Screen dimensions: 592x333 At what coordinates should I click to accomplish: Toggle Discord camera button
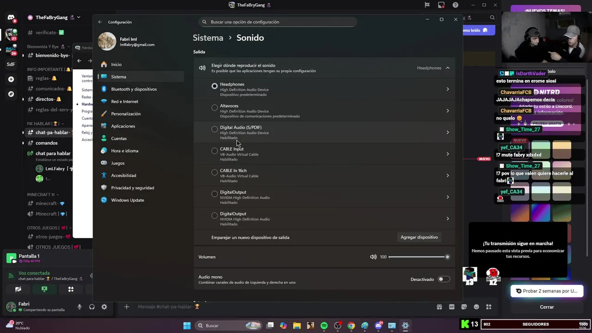(18, 289)
